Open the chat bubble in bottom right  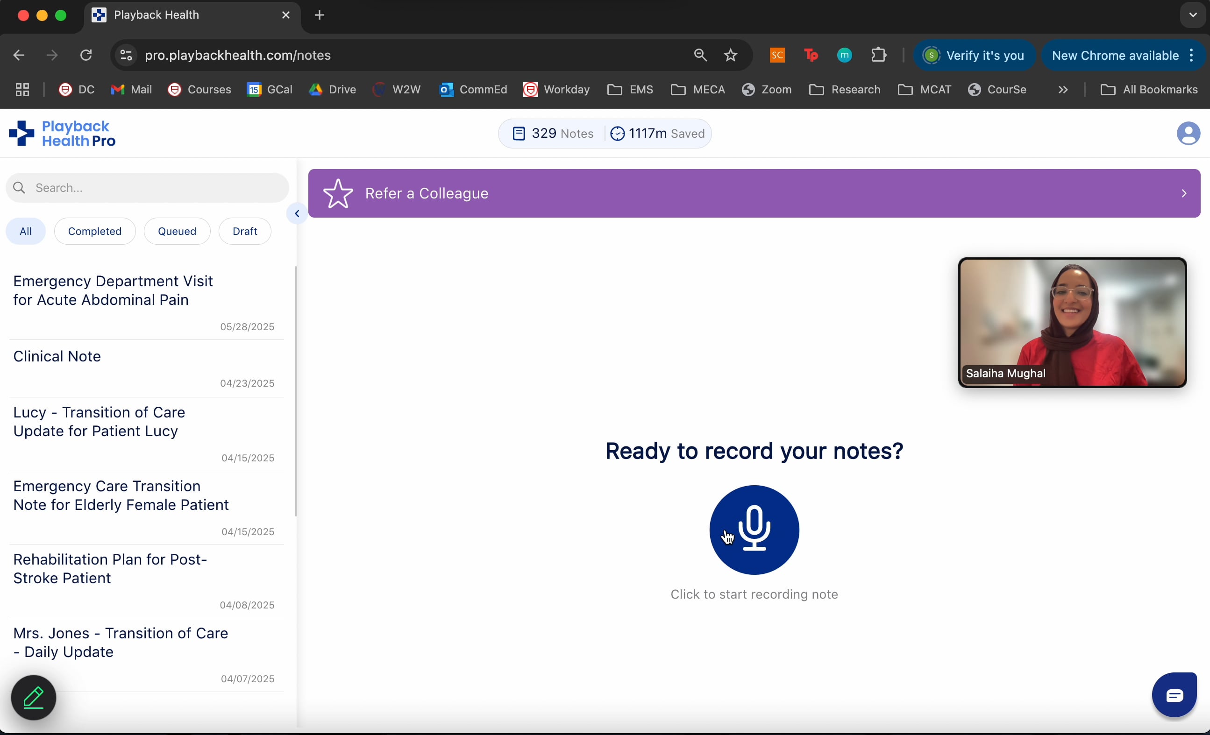1174,694
